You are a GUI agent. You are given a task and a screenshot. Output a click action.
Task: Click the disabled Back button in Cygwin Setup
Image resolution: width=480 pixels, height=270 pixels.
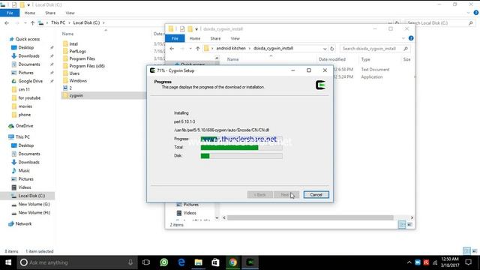tap(260, 195)
